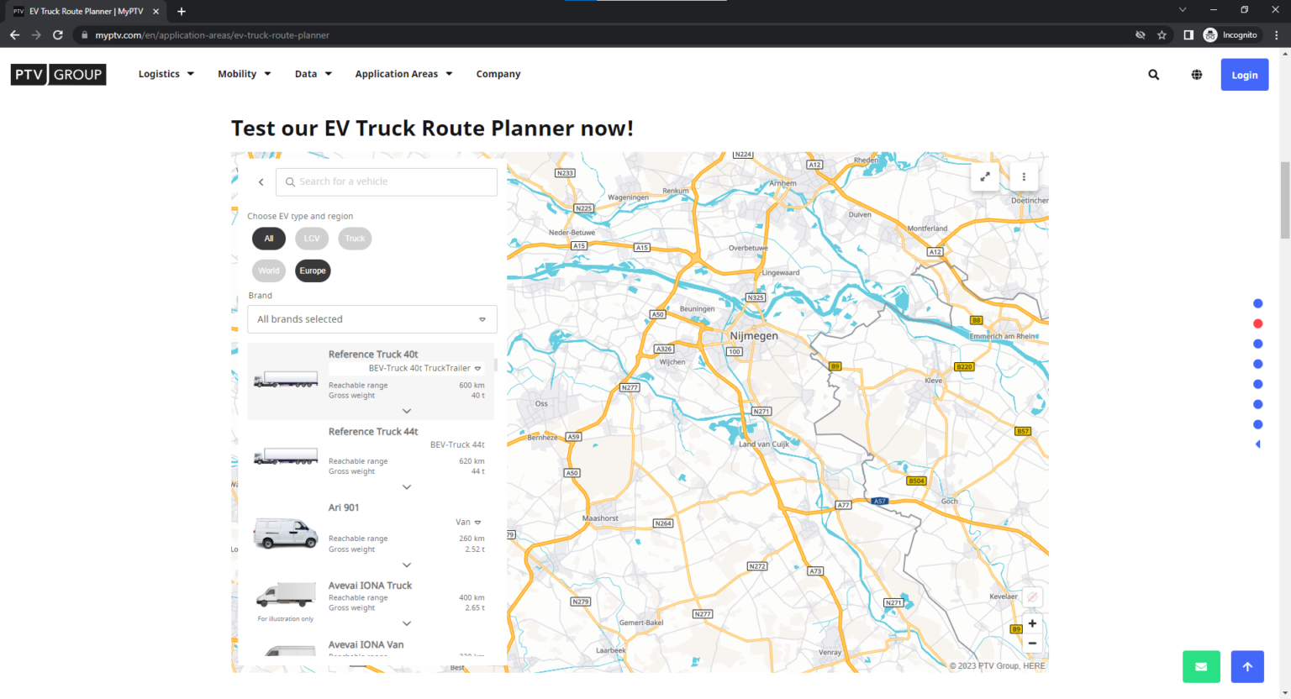The image size is (1291, 699).
Task: Collapse the vehicle panel with back arrow
Action: [261, 181]
